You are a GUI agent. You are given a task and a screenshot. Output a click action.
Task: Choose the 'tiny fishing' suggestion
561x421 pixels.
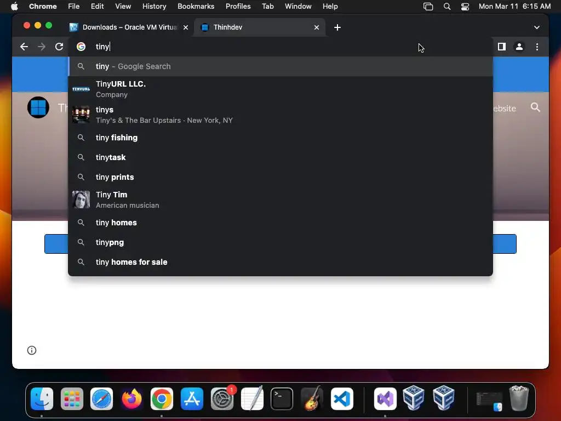click(x=280, y=138)
